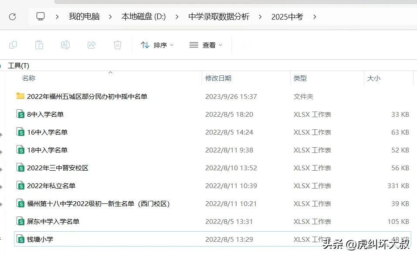
Task: Click spreadsheet icon of 8中入学名单
Action: tap(20, 114)
